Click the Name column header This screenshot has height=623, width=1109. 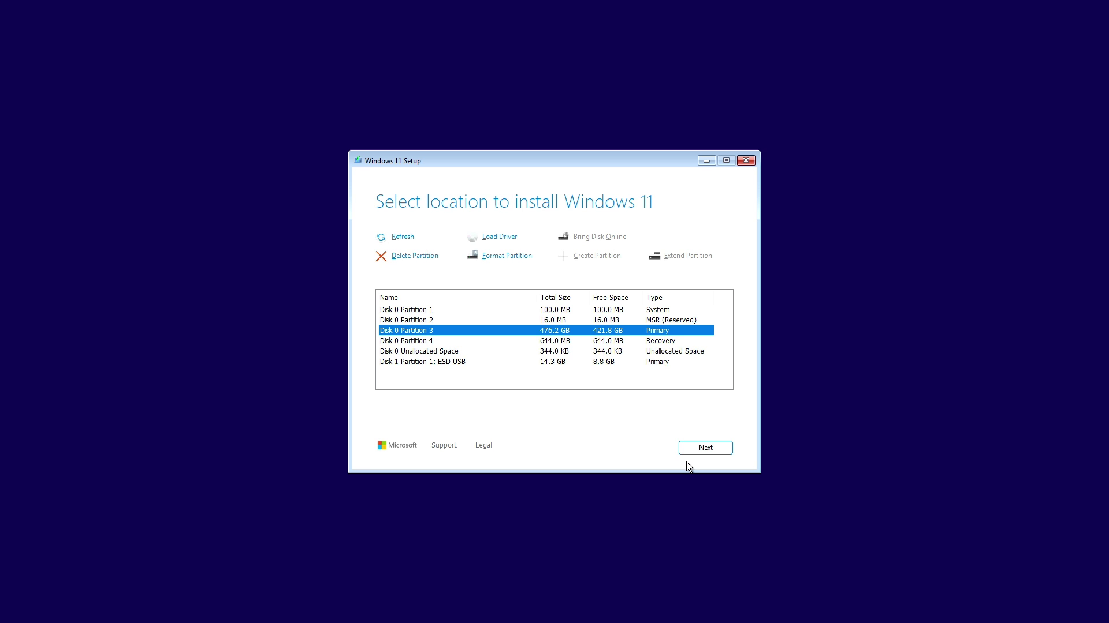[x=389, y=297]
